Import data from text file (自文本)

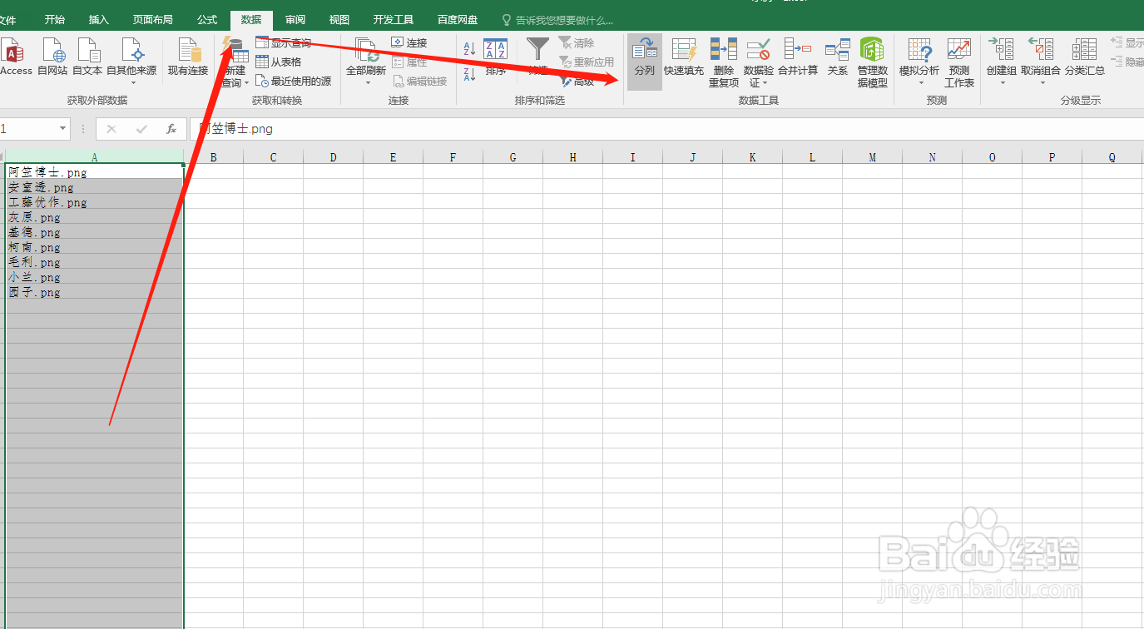tap(87, 57)
